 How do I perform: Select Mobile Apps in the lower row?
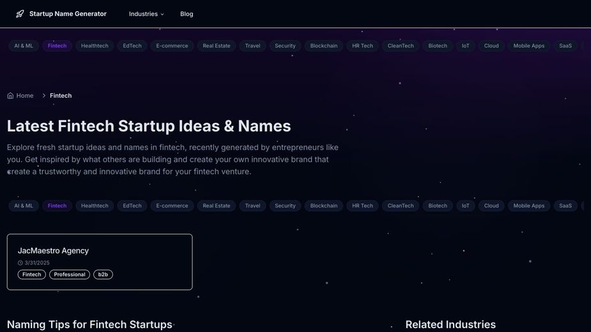(529, 206)
